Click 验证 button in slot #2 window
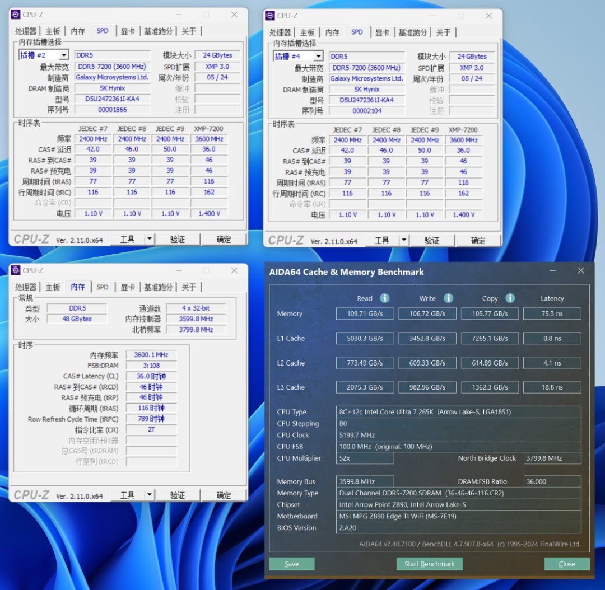The height and width of the screenshot is (590, 605). (178, 239)
